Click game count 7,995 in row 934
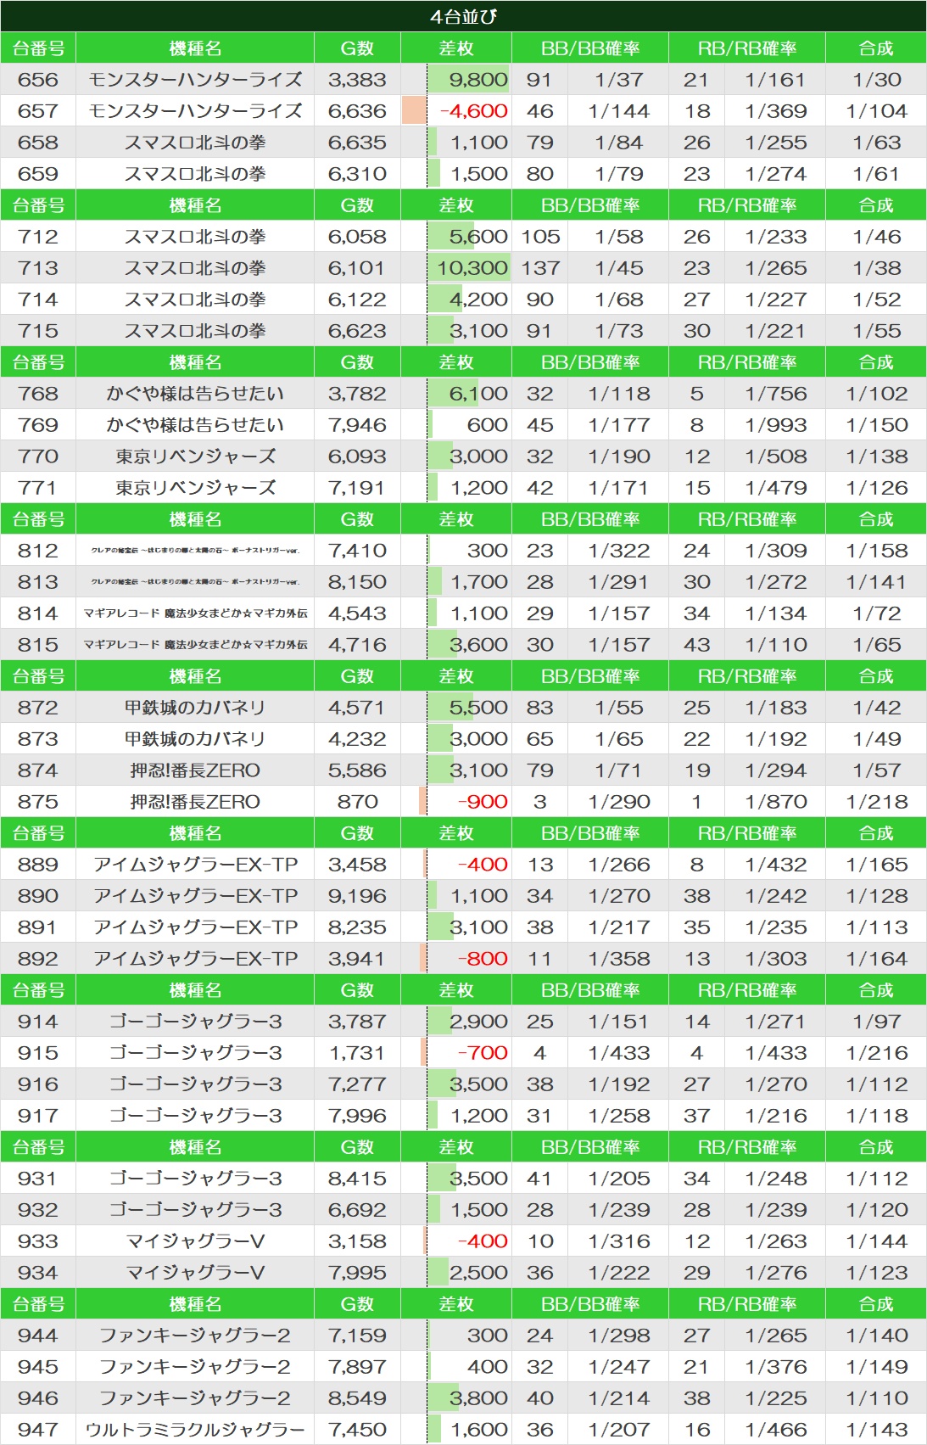Viewport: 927px width, 1445px height. tap(357, 1273)
